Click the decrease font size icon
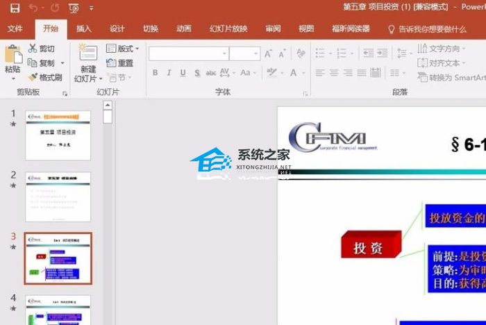486x325 pixels. 282,53
